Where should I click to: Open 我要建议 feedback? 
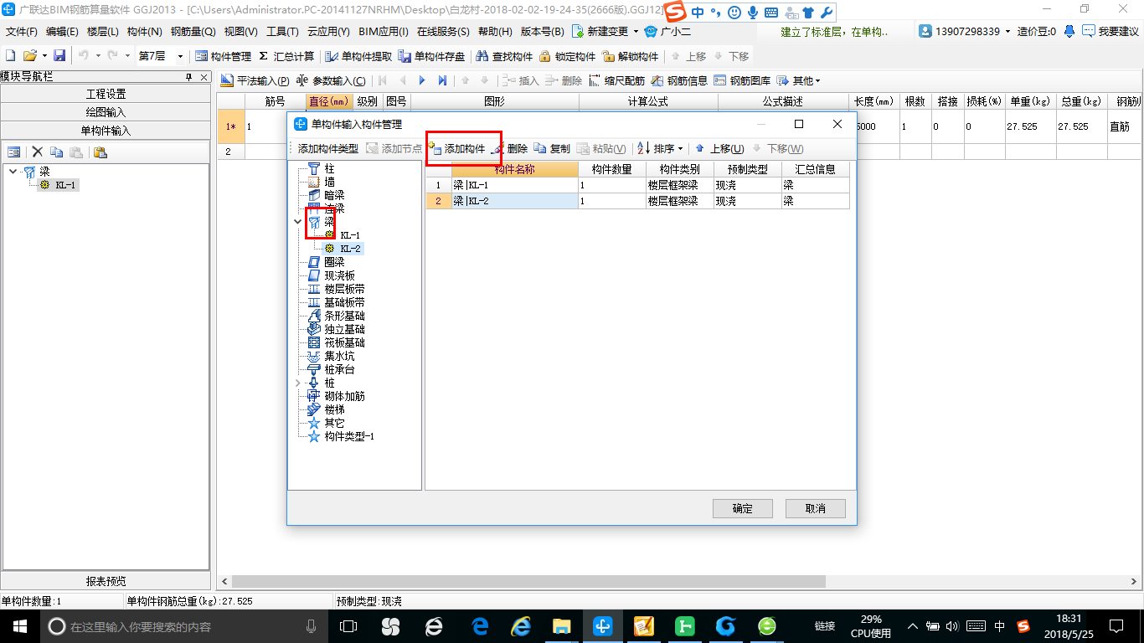click(1111, 31)
